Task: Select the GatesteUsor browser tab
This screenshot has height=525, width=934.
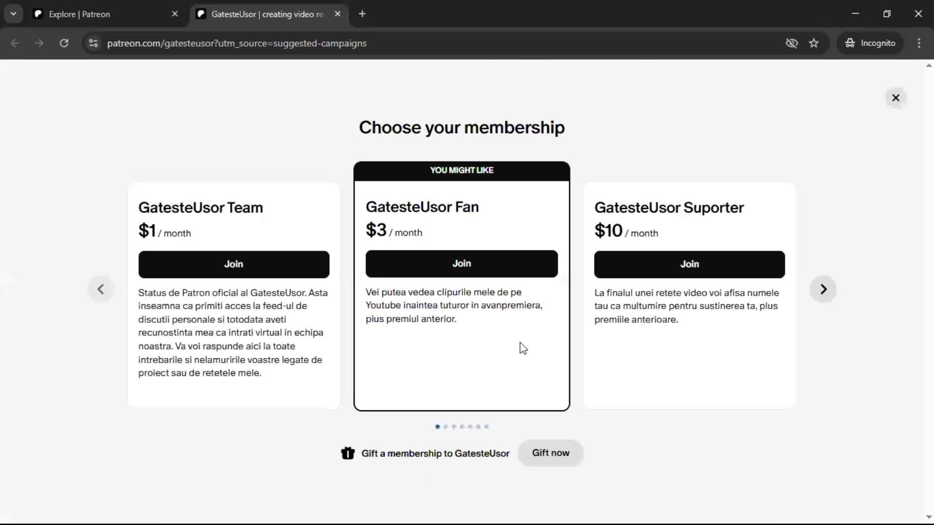Action: click(x=268, y=14)
